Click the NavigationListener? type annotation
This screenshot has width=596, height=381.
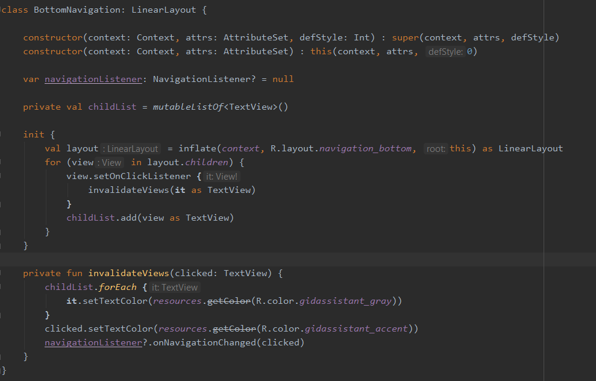[204, 79]
